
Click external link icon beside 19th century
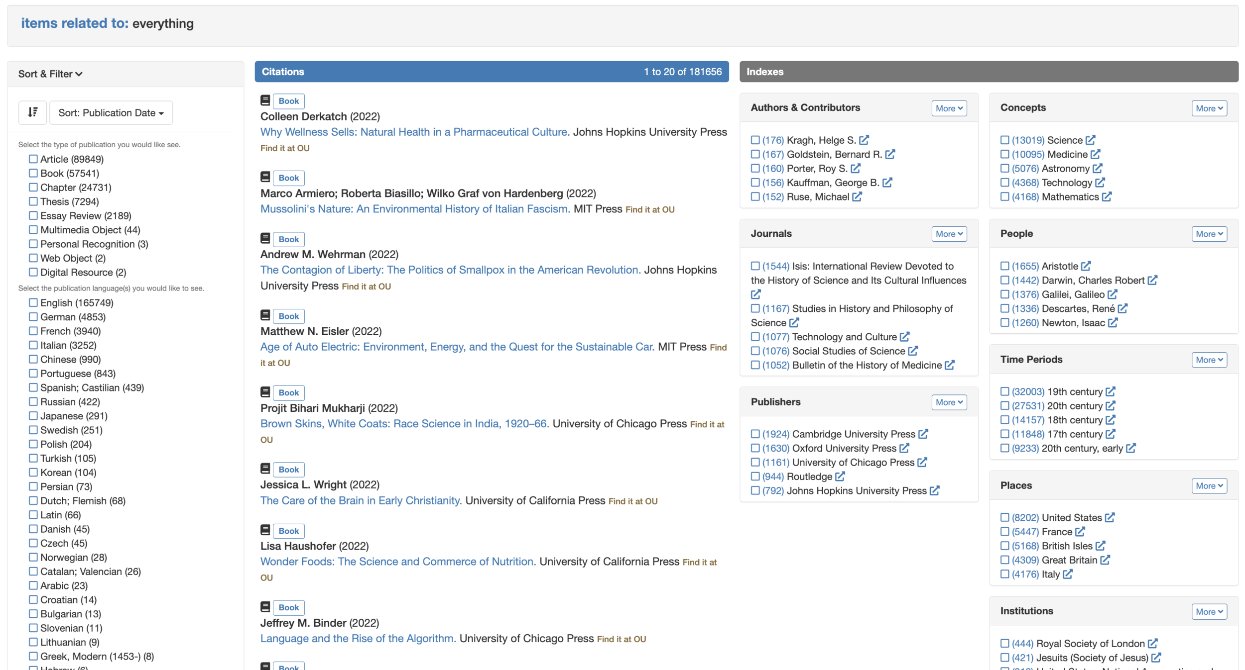point(1111,392)
